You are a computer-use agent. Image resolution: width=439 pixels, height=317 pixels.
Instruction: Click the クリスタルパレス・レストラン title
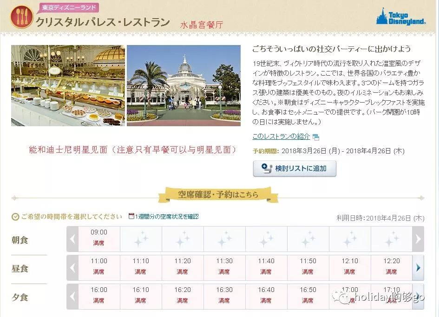pyautogui.click(x=103, y=22)
